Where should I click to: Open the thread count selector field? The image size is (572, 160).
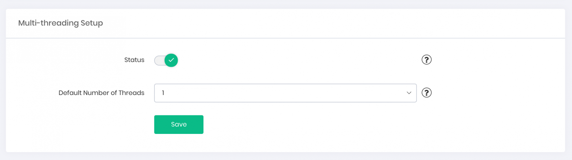285,93
